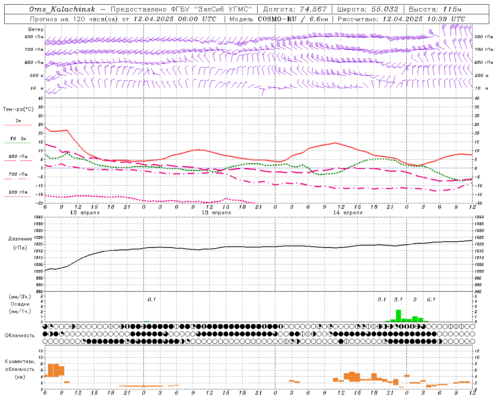Click the '13 апреля' date label
495x396 pixels.
pyautogui.click(x=216, y=213)
